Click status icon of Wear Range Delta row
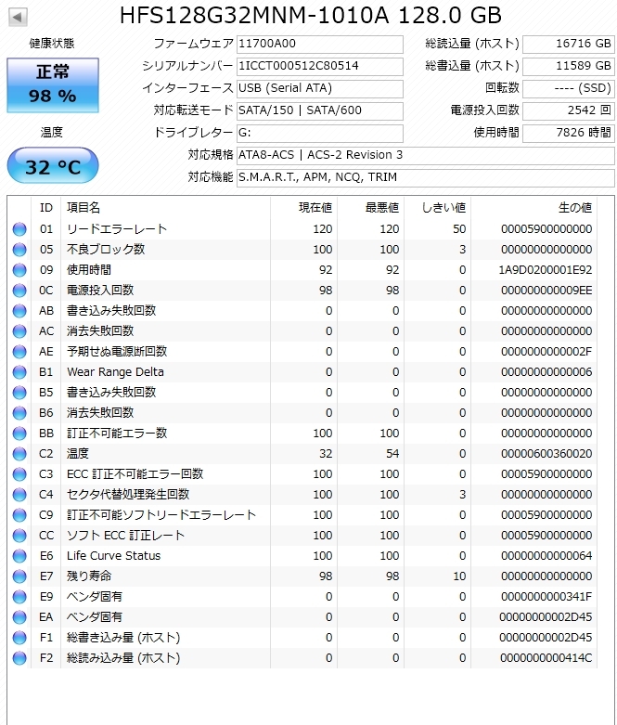The height and width of the screenshot is (725, 617). click(19, 372)
